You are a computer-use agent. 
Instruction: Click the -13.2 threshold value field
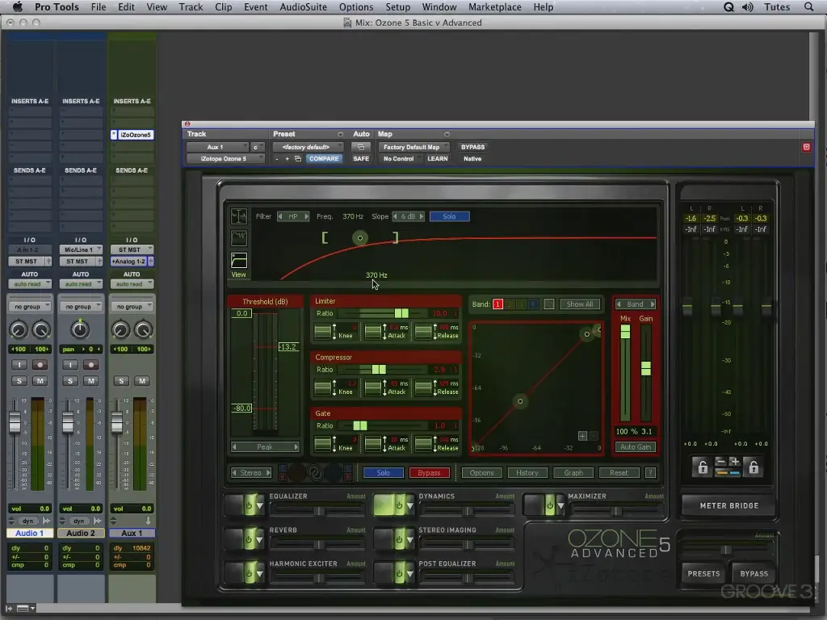pos(288,347)
